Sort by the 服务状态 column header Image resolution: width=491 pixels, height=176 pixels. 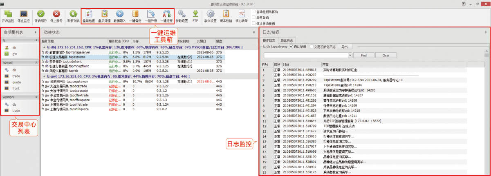point(115,41)
